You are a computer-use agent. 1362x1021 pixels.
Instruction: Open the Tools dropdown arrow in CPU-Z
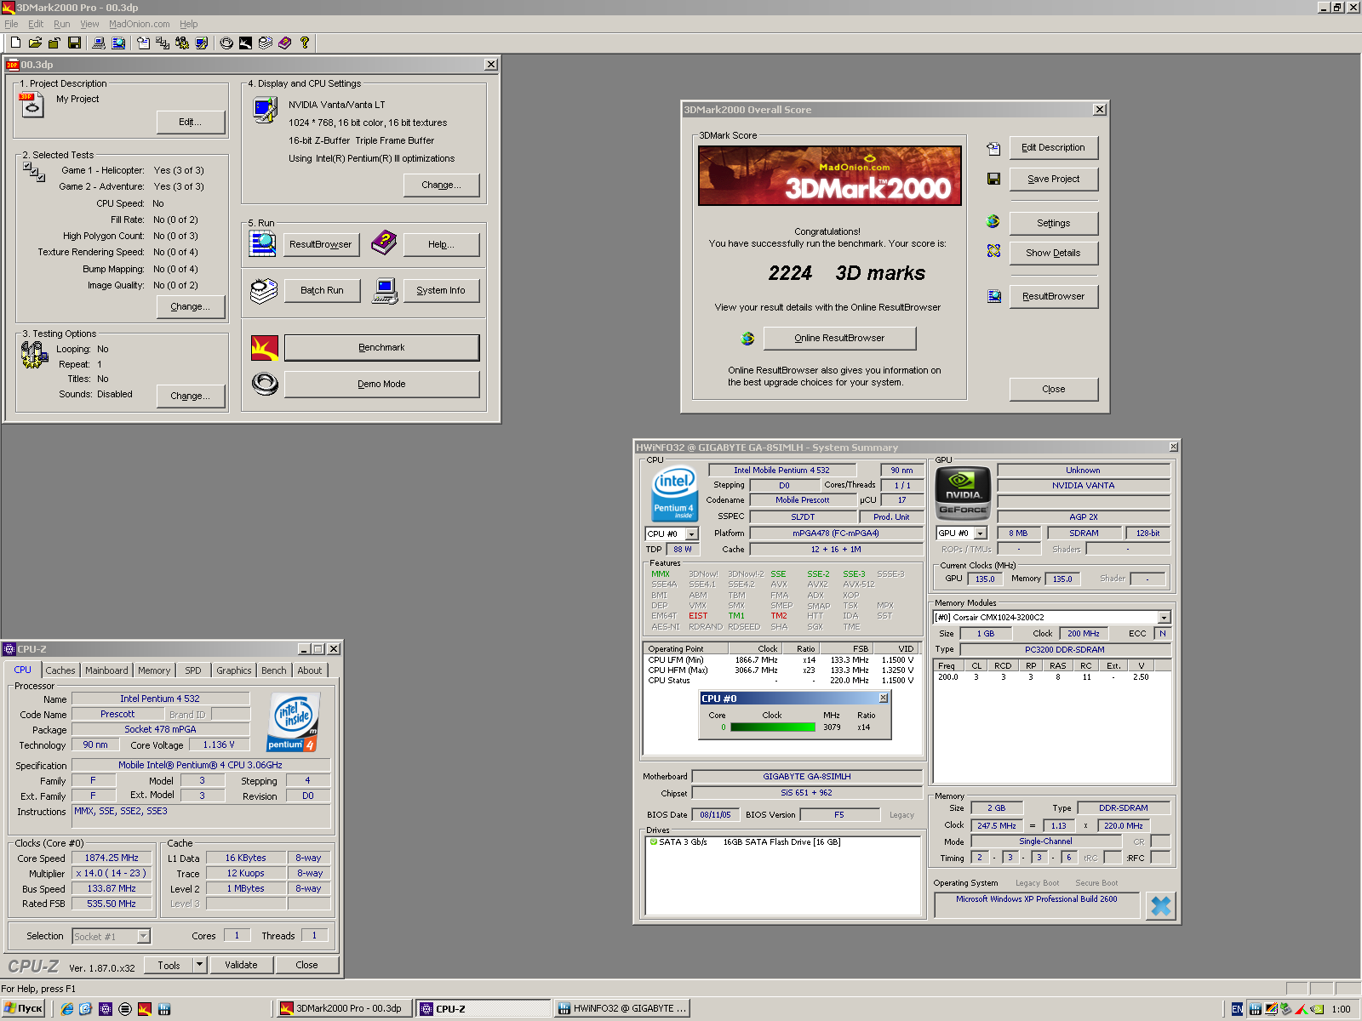(x=199, y=965)
